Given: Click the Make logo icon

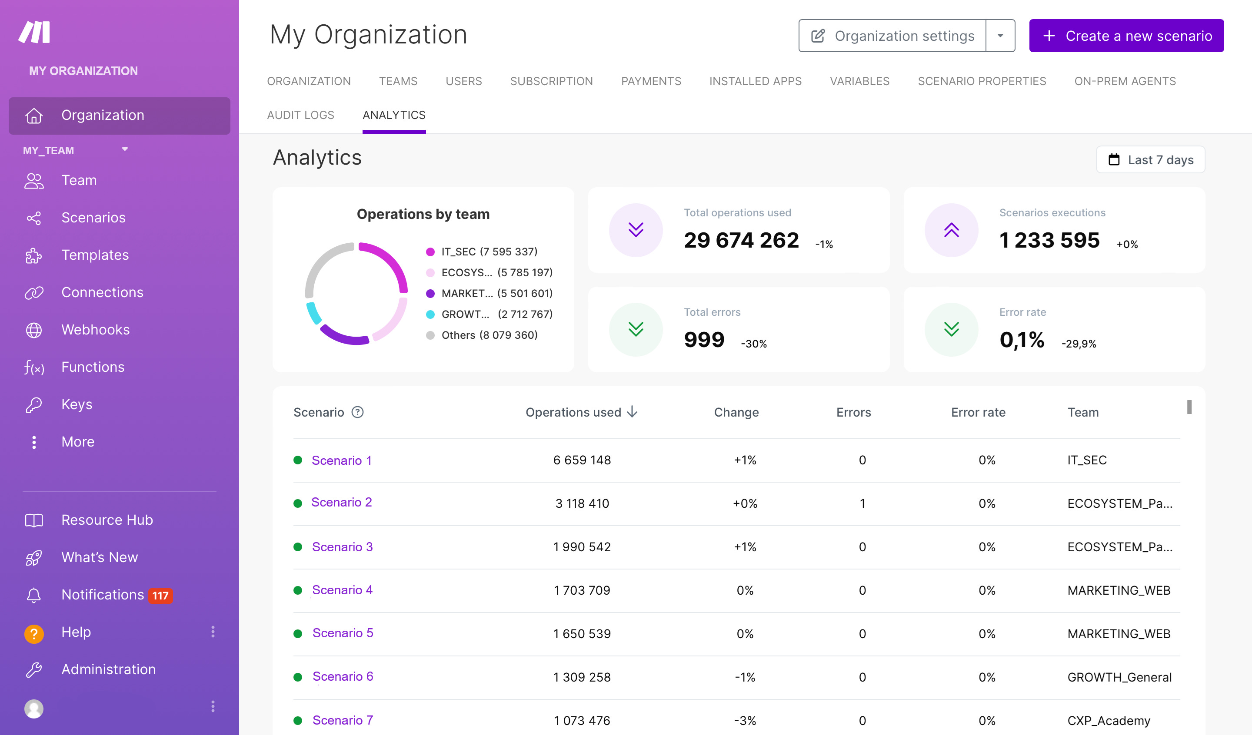Looking at the screenshot, I should point(34,32).
